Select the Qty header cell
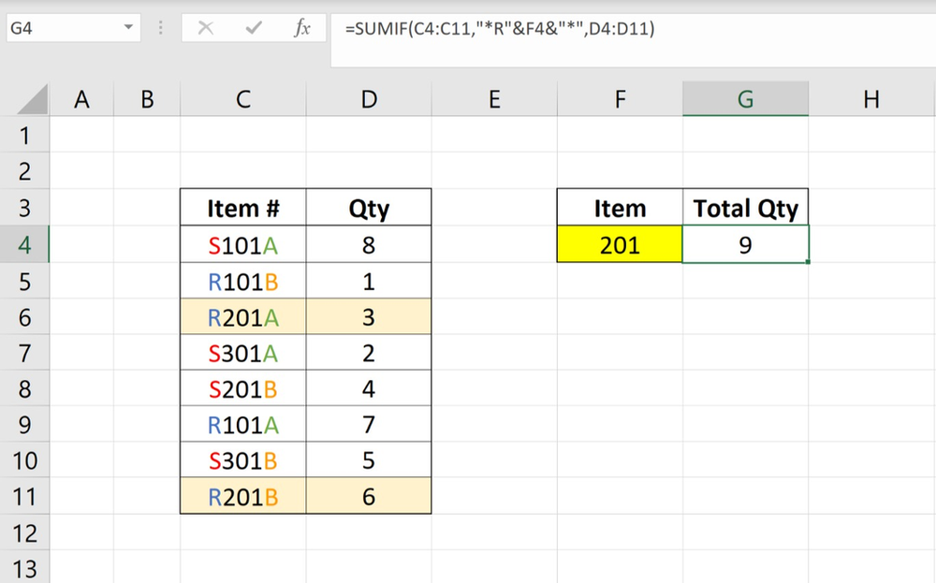The height and width of the screenshot is (583, 936). click(x=368, y=208)
